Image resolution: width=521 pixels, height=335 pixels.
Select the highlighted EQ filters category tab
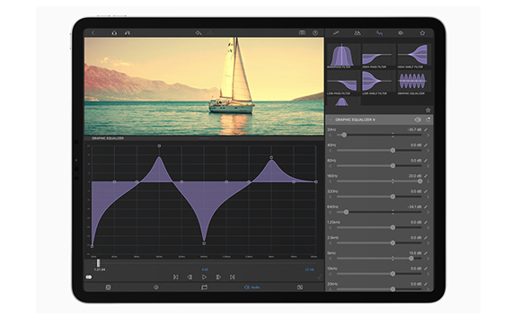(x=379, y=33)
